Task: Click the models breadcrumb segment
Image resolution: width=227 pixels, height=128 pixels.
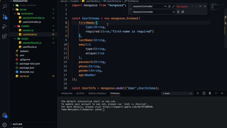Action: pyautogui.click(x=74, y=1)
